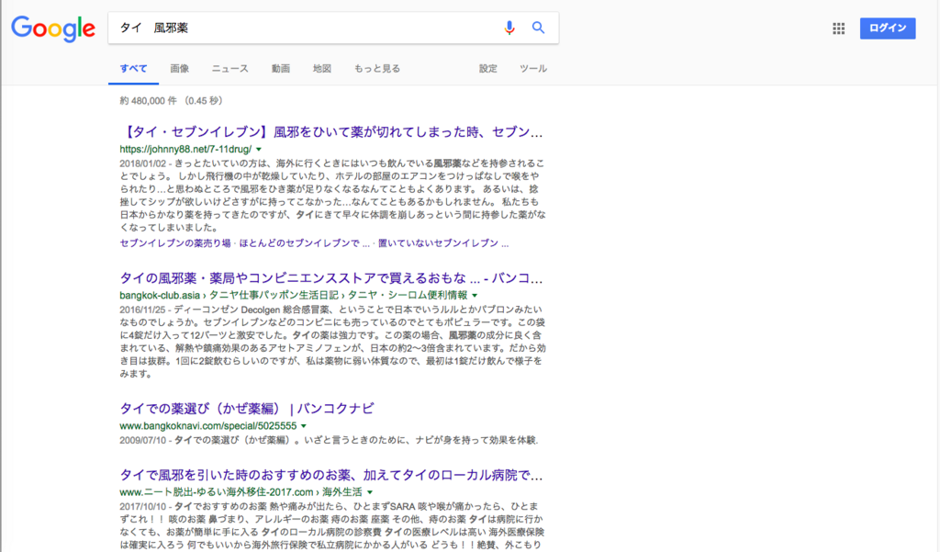Image resolution: width=940 pixels, height=552 pixels.
Task: Click the ログイン button
Action: pos(888,28)
